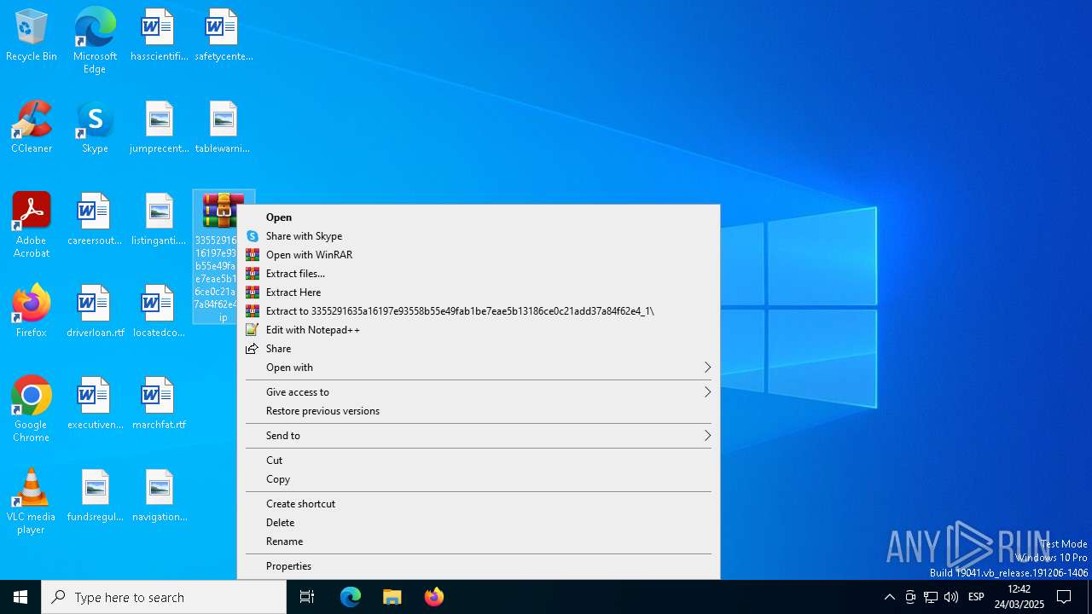Select the executiven... Word document

(x=95, y=404)
